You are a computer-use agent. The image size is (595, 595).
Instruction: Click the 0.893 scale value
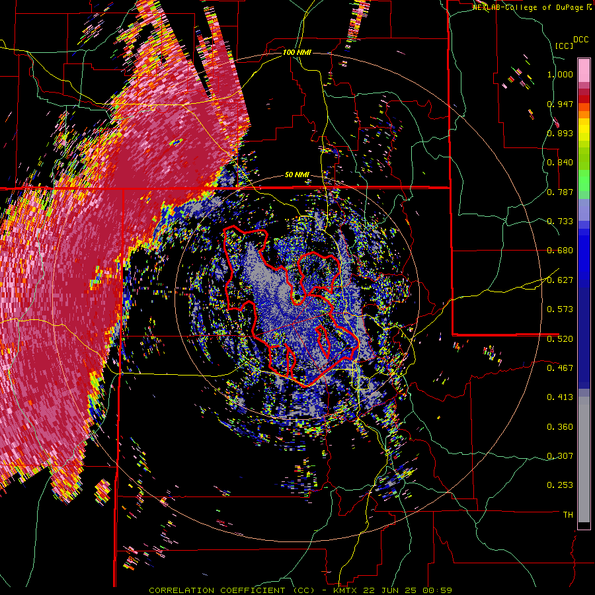click(560, 133)
